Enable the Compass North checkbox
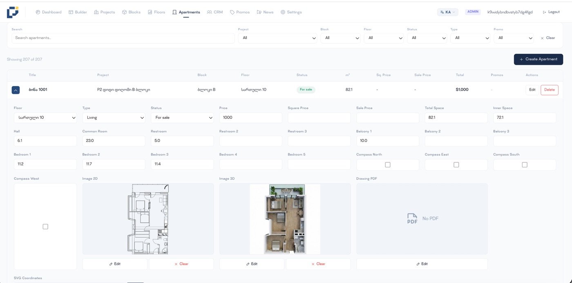The image size is (572, 283). pos(388,165)
